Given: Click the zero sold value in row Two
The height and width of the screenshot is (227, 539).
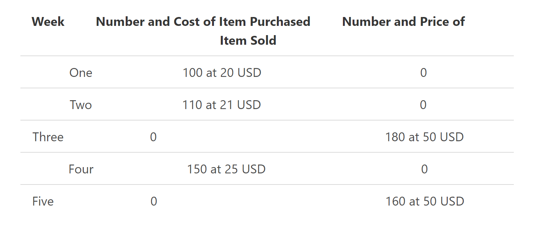Looking at the screenshot, I should (423, 105).
